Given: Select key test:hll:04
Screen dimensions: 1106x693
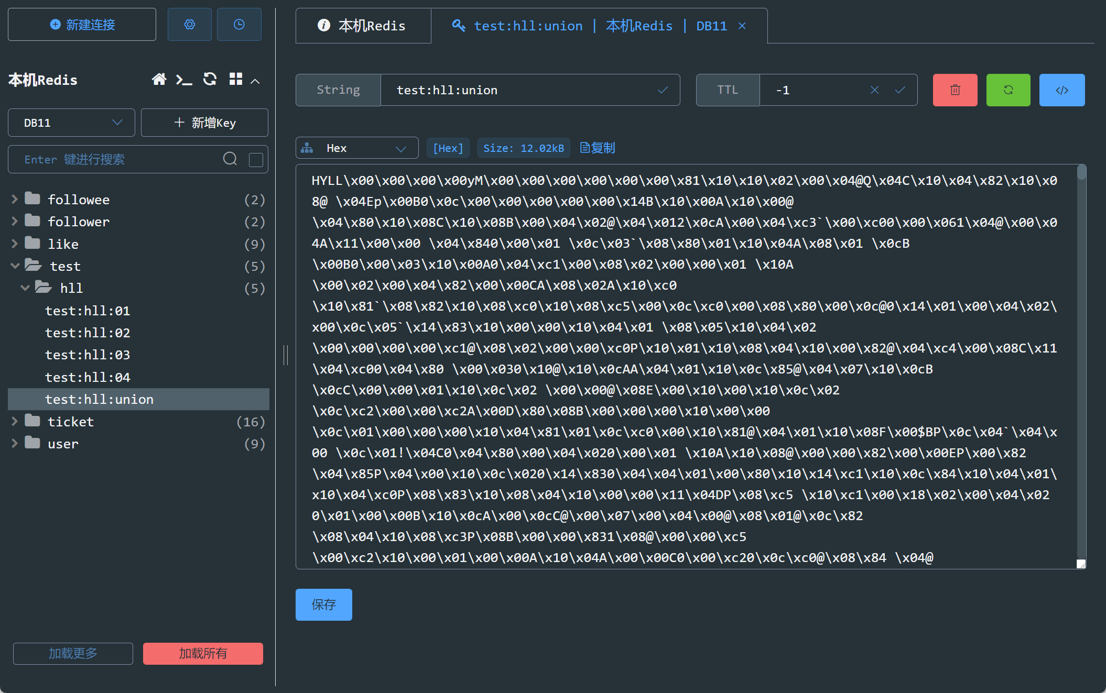Looking at the screenshot, I should pos(88,377).
